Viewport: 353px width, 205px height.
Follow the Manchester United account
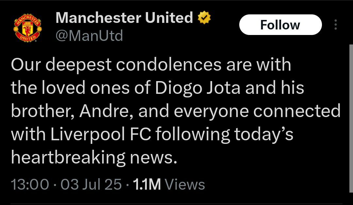pyautogui.click(x=280, y=25)
